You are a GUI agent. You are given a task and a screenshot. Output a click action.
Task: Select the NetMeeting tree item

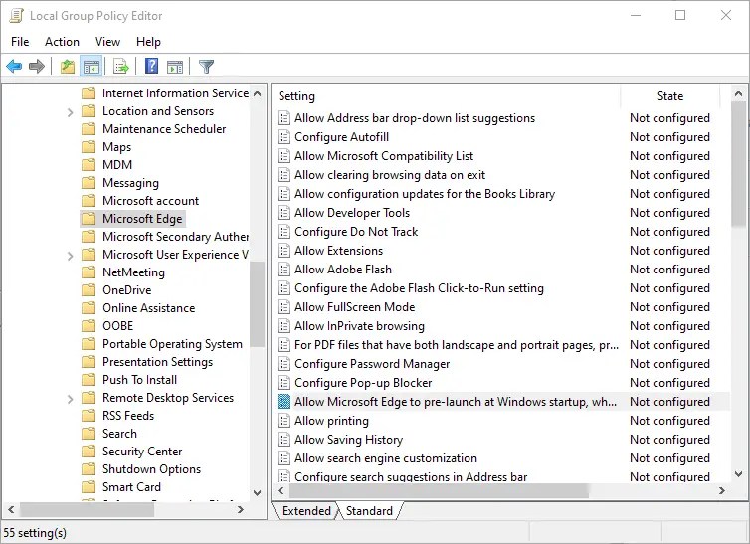(x=133, y=272)
